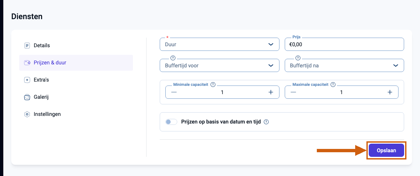Image resolution: width=420 pixels, height=176 pixels.
Task: Decrease Maximale capaciteit with minus
Action: point(293,92)
